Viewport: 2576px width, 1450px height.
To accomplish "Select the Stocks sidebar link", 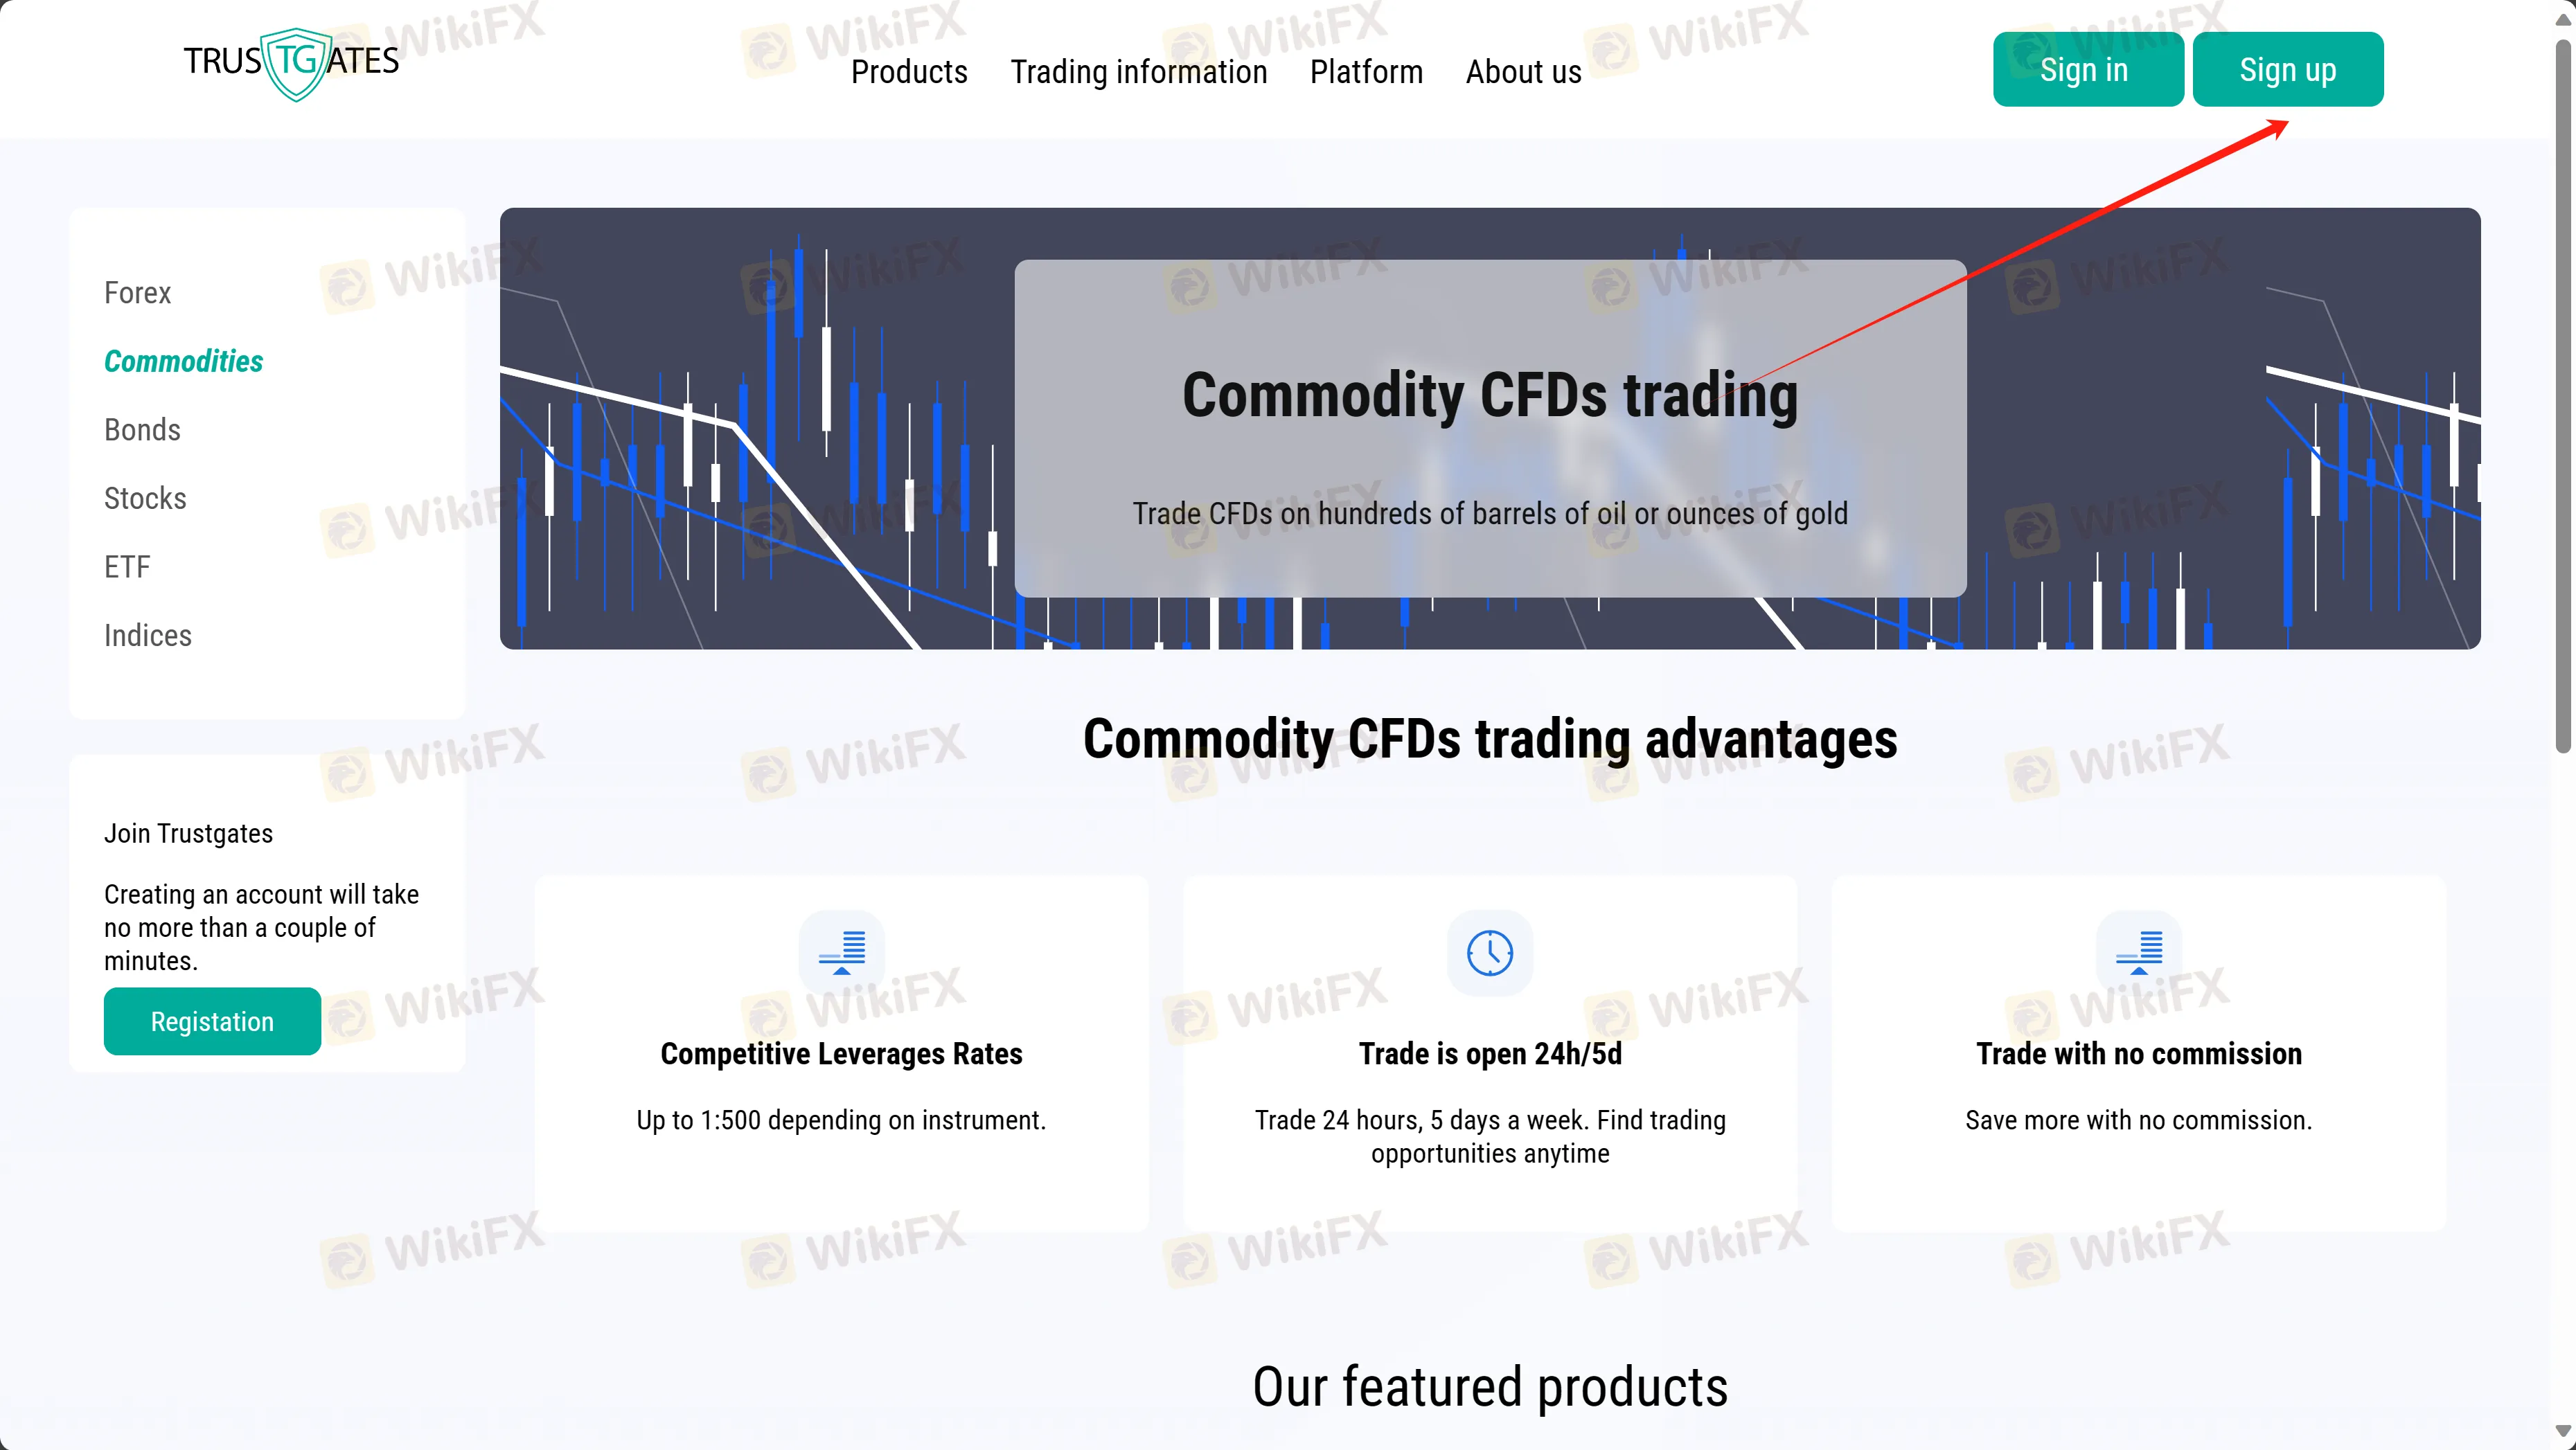I will tap(145, 497).
